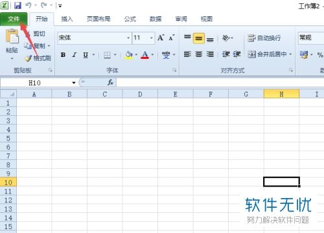Expand the underline style dropdown arrow

[x=93, y=55]
